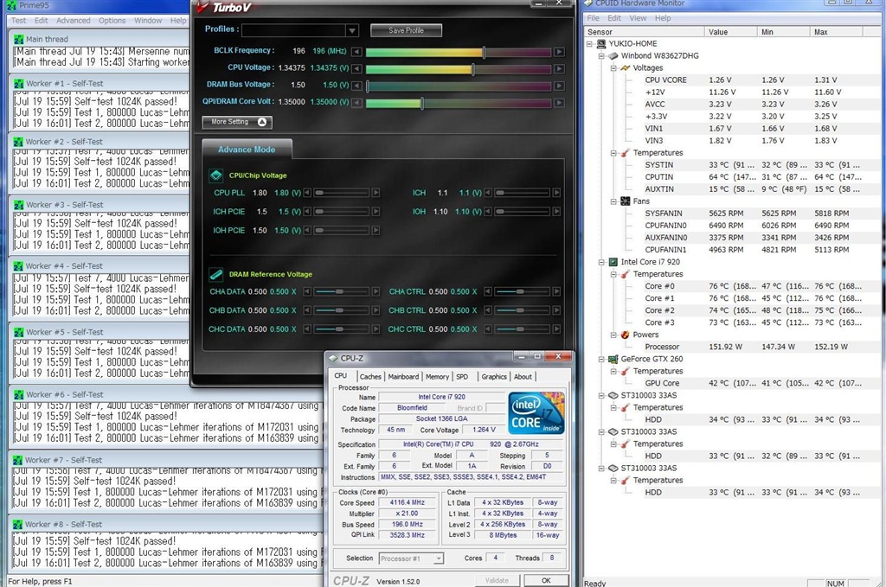Click the Fans section icon

(625, 201)
